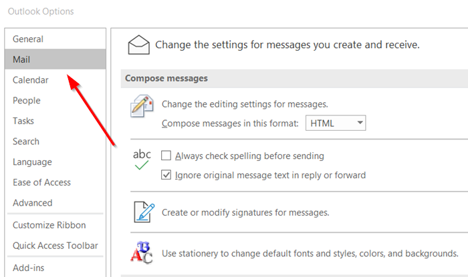Viewport: 468px width, 277px height.
Task: Click the pencil editing settings icon
Action: pos(142,107)
